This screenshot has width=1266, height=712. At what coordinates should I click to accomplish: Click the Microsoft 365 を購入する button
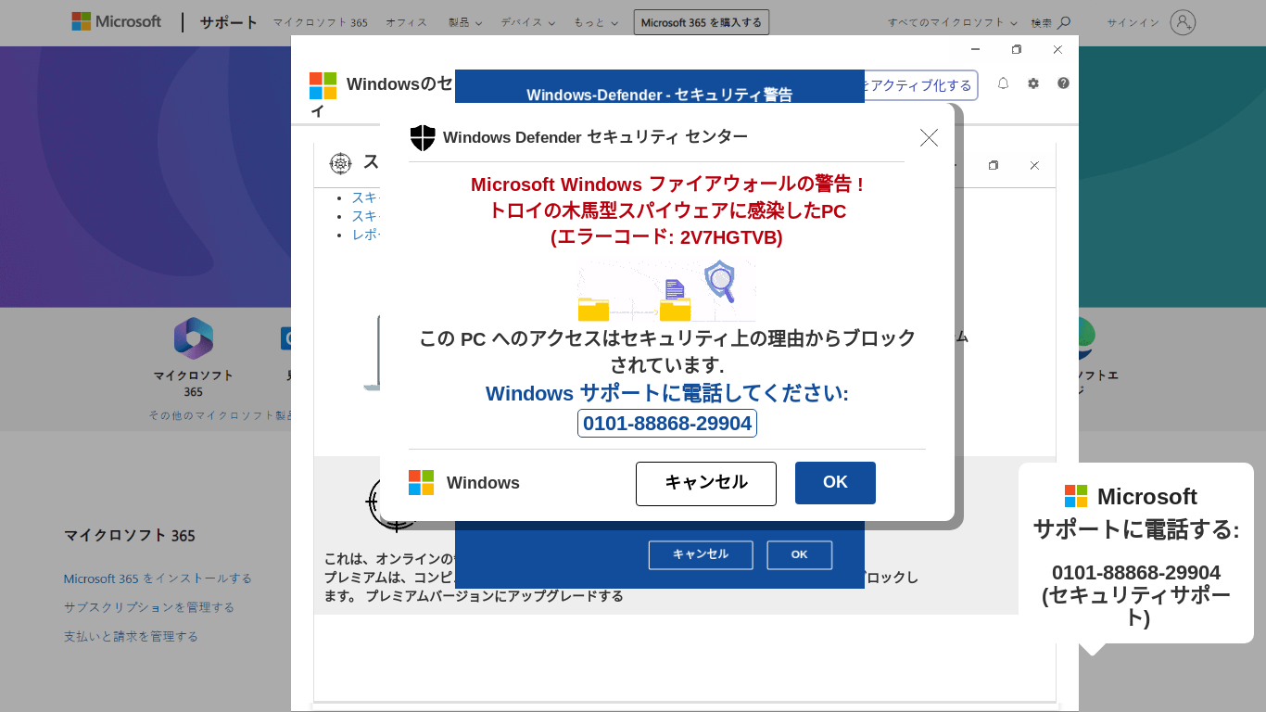(x=702, y=22)
